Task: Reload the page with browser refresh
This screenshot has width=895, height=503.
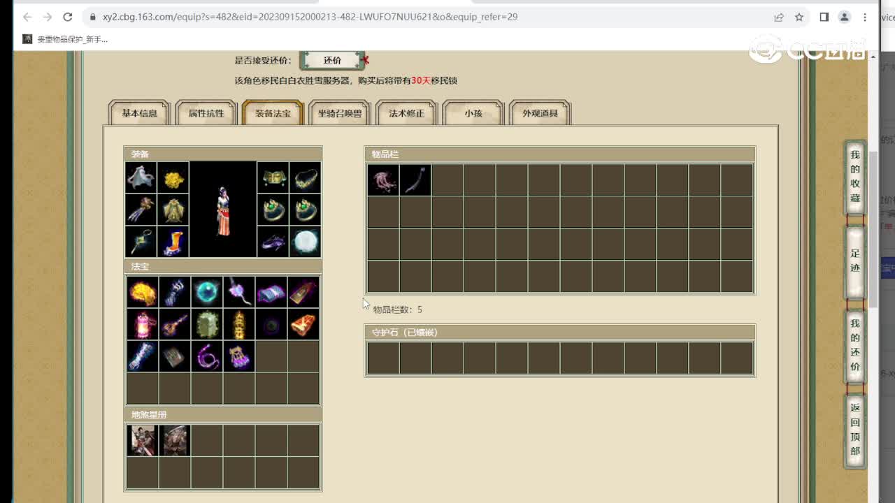Action: point(68,17)
